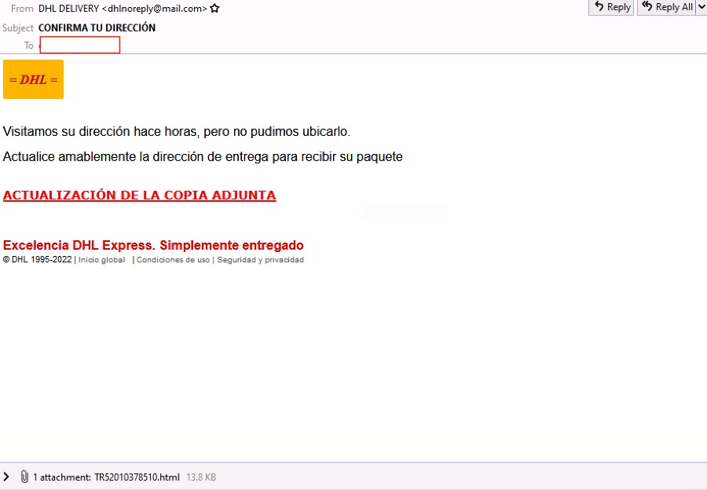Star the DHL DELIVERY sender contact
This screenshot has width=707, height=490.
(x=214, y=8)
